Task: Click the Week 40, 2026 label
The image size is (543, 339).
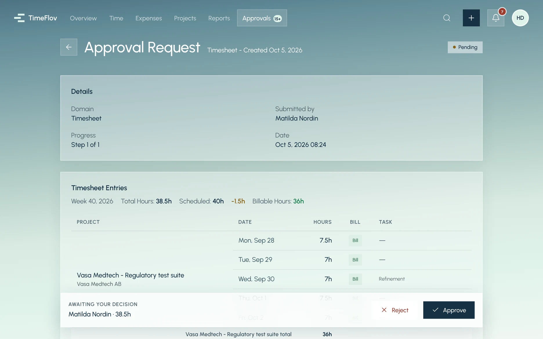Action: click(92, 201)
